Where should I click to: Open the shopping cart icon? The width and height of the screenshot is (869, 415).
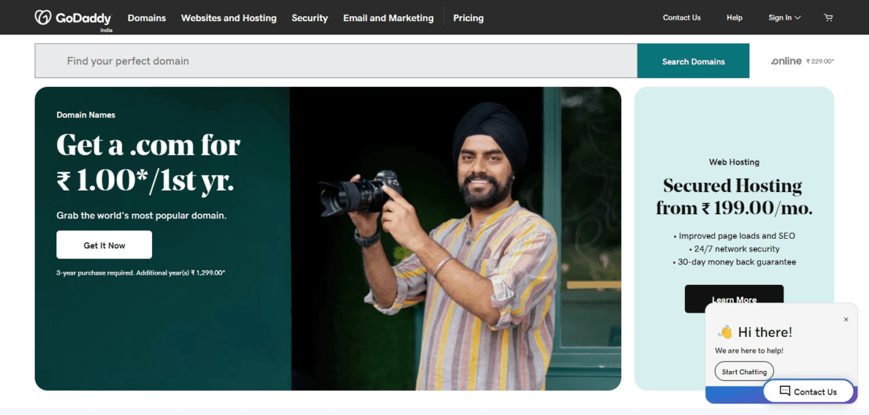point(828,18)
